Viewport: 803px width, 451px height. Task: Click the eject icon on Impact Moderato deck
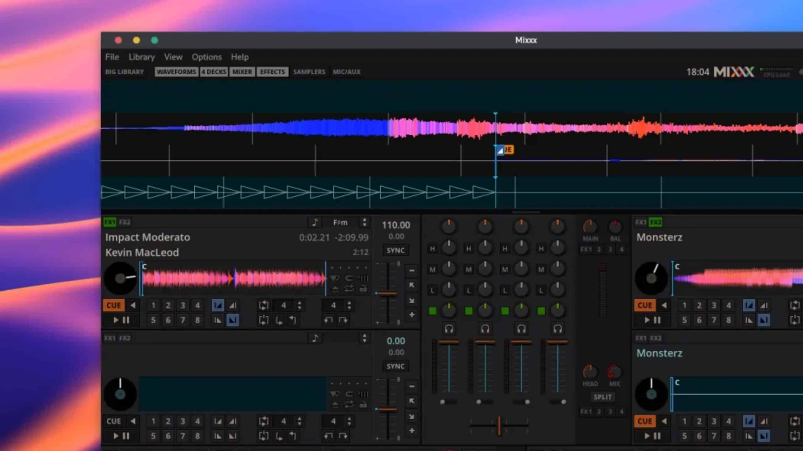(335, 289)
